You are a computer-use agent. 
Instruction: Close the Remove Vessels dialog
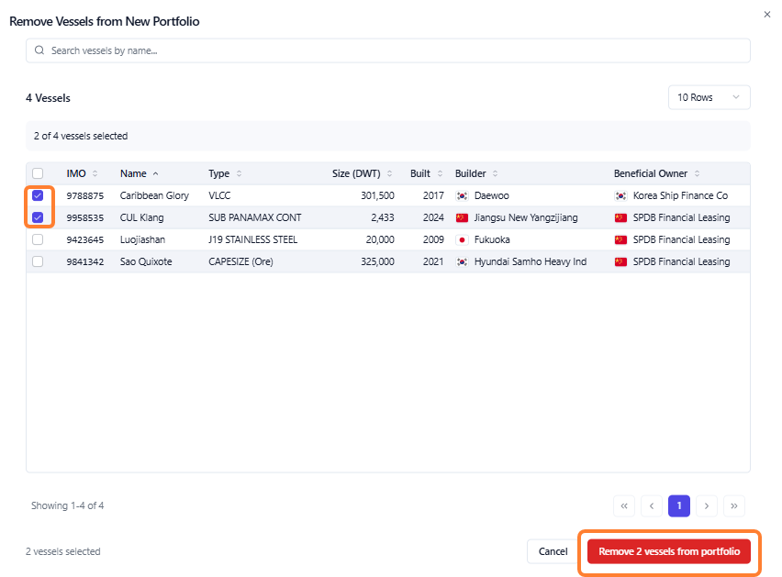[767, 15]
